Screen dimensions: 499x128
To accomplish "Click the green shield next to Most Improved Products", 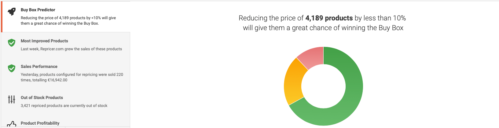I will coord(12,43).
